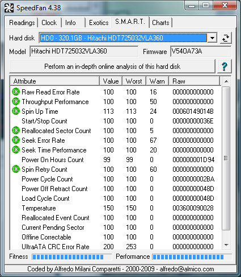Viewport: 241px width, 277px height.
Task: Click OK icon next to Spin Retry Count
Action: pos(16,169)
